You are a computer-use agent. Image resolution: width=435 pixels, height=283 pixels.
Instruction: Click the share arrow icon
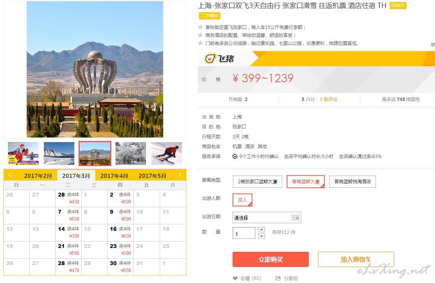[x=278, y=278]
